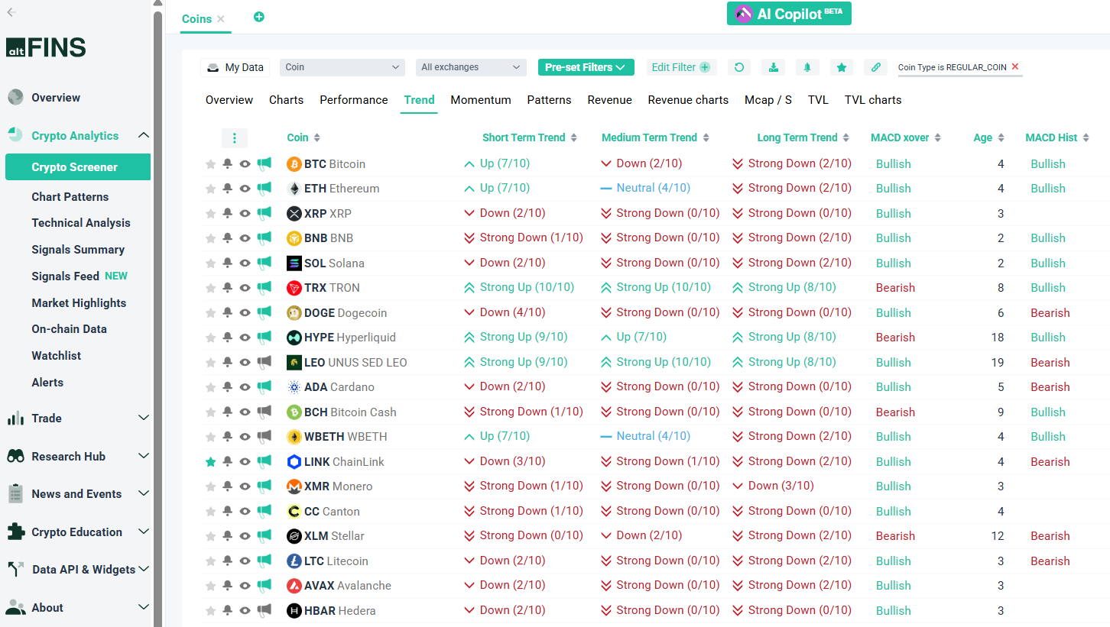Switch to the Momentum tab
This screenshot has width=1110, height=627.
[x=480, y=100]
